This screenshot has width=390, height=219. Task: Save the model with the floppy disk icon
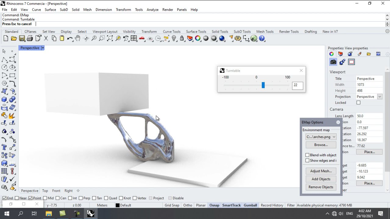22,38
